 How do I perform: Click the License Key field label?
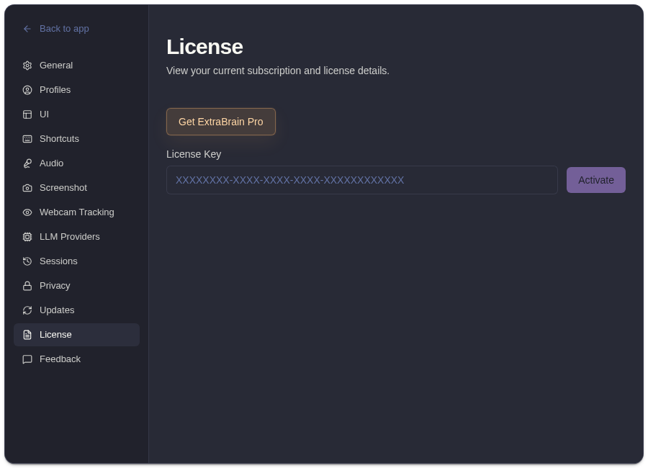(x=194, y=154)
